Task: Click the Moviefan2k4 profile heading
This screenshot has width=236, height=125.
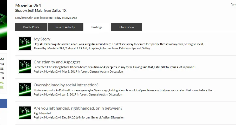Action: (x=28, y=5)
